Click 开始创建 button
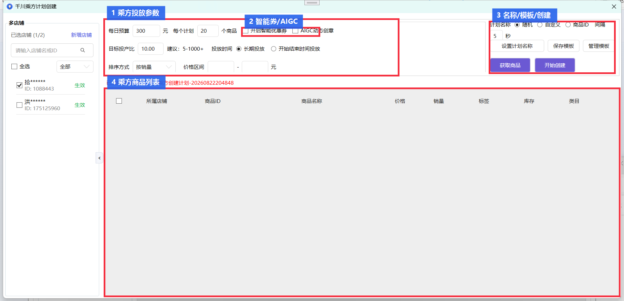 (x=555, y=65)
